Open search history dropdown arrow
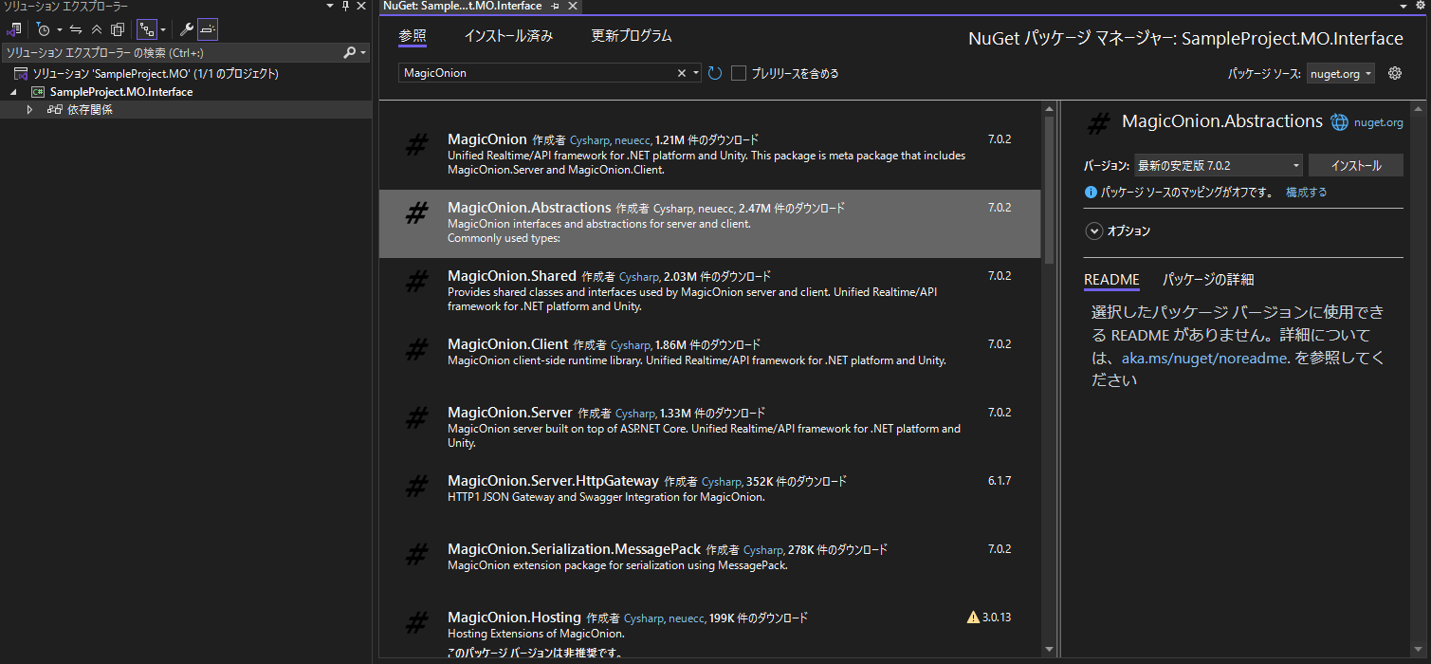 [x=696, y=73]
